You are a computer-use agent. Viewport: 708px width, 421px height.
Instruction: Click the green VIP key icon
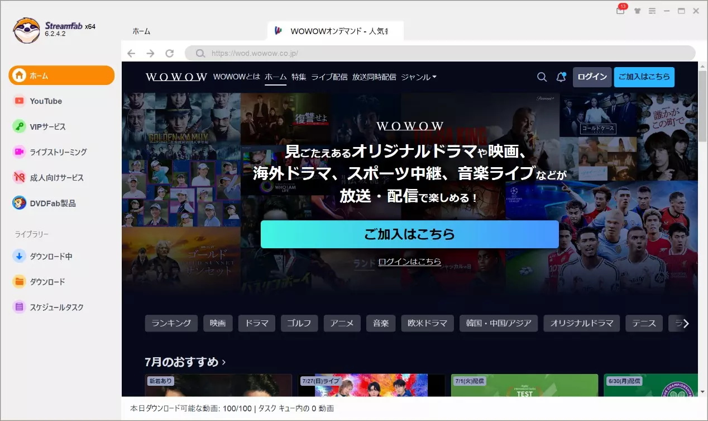(20, 126)
